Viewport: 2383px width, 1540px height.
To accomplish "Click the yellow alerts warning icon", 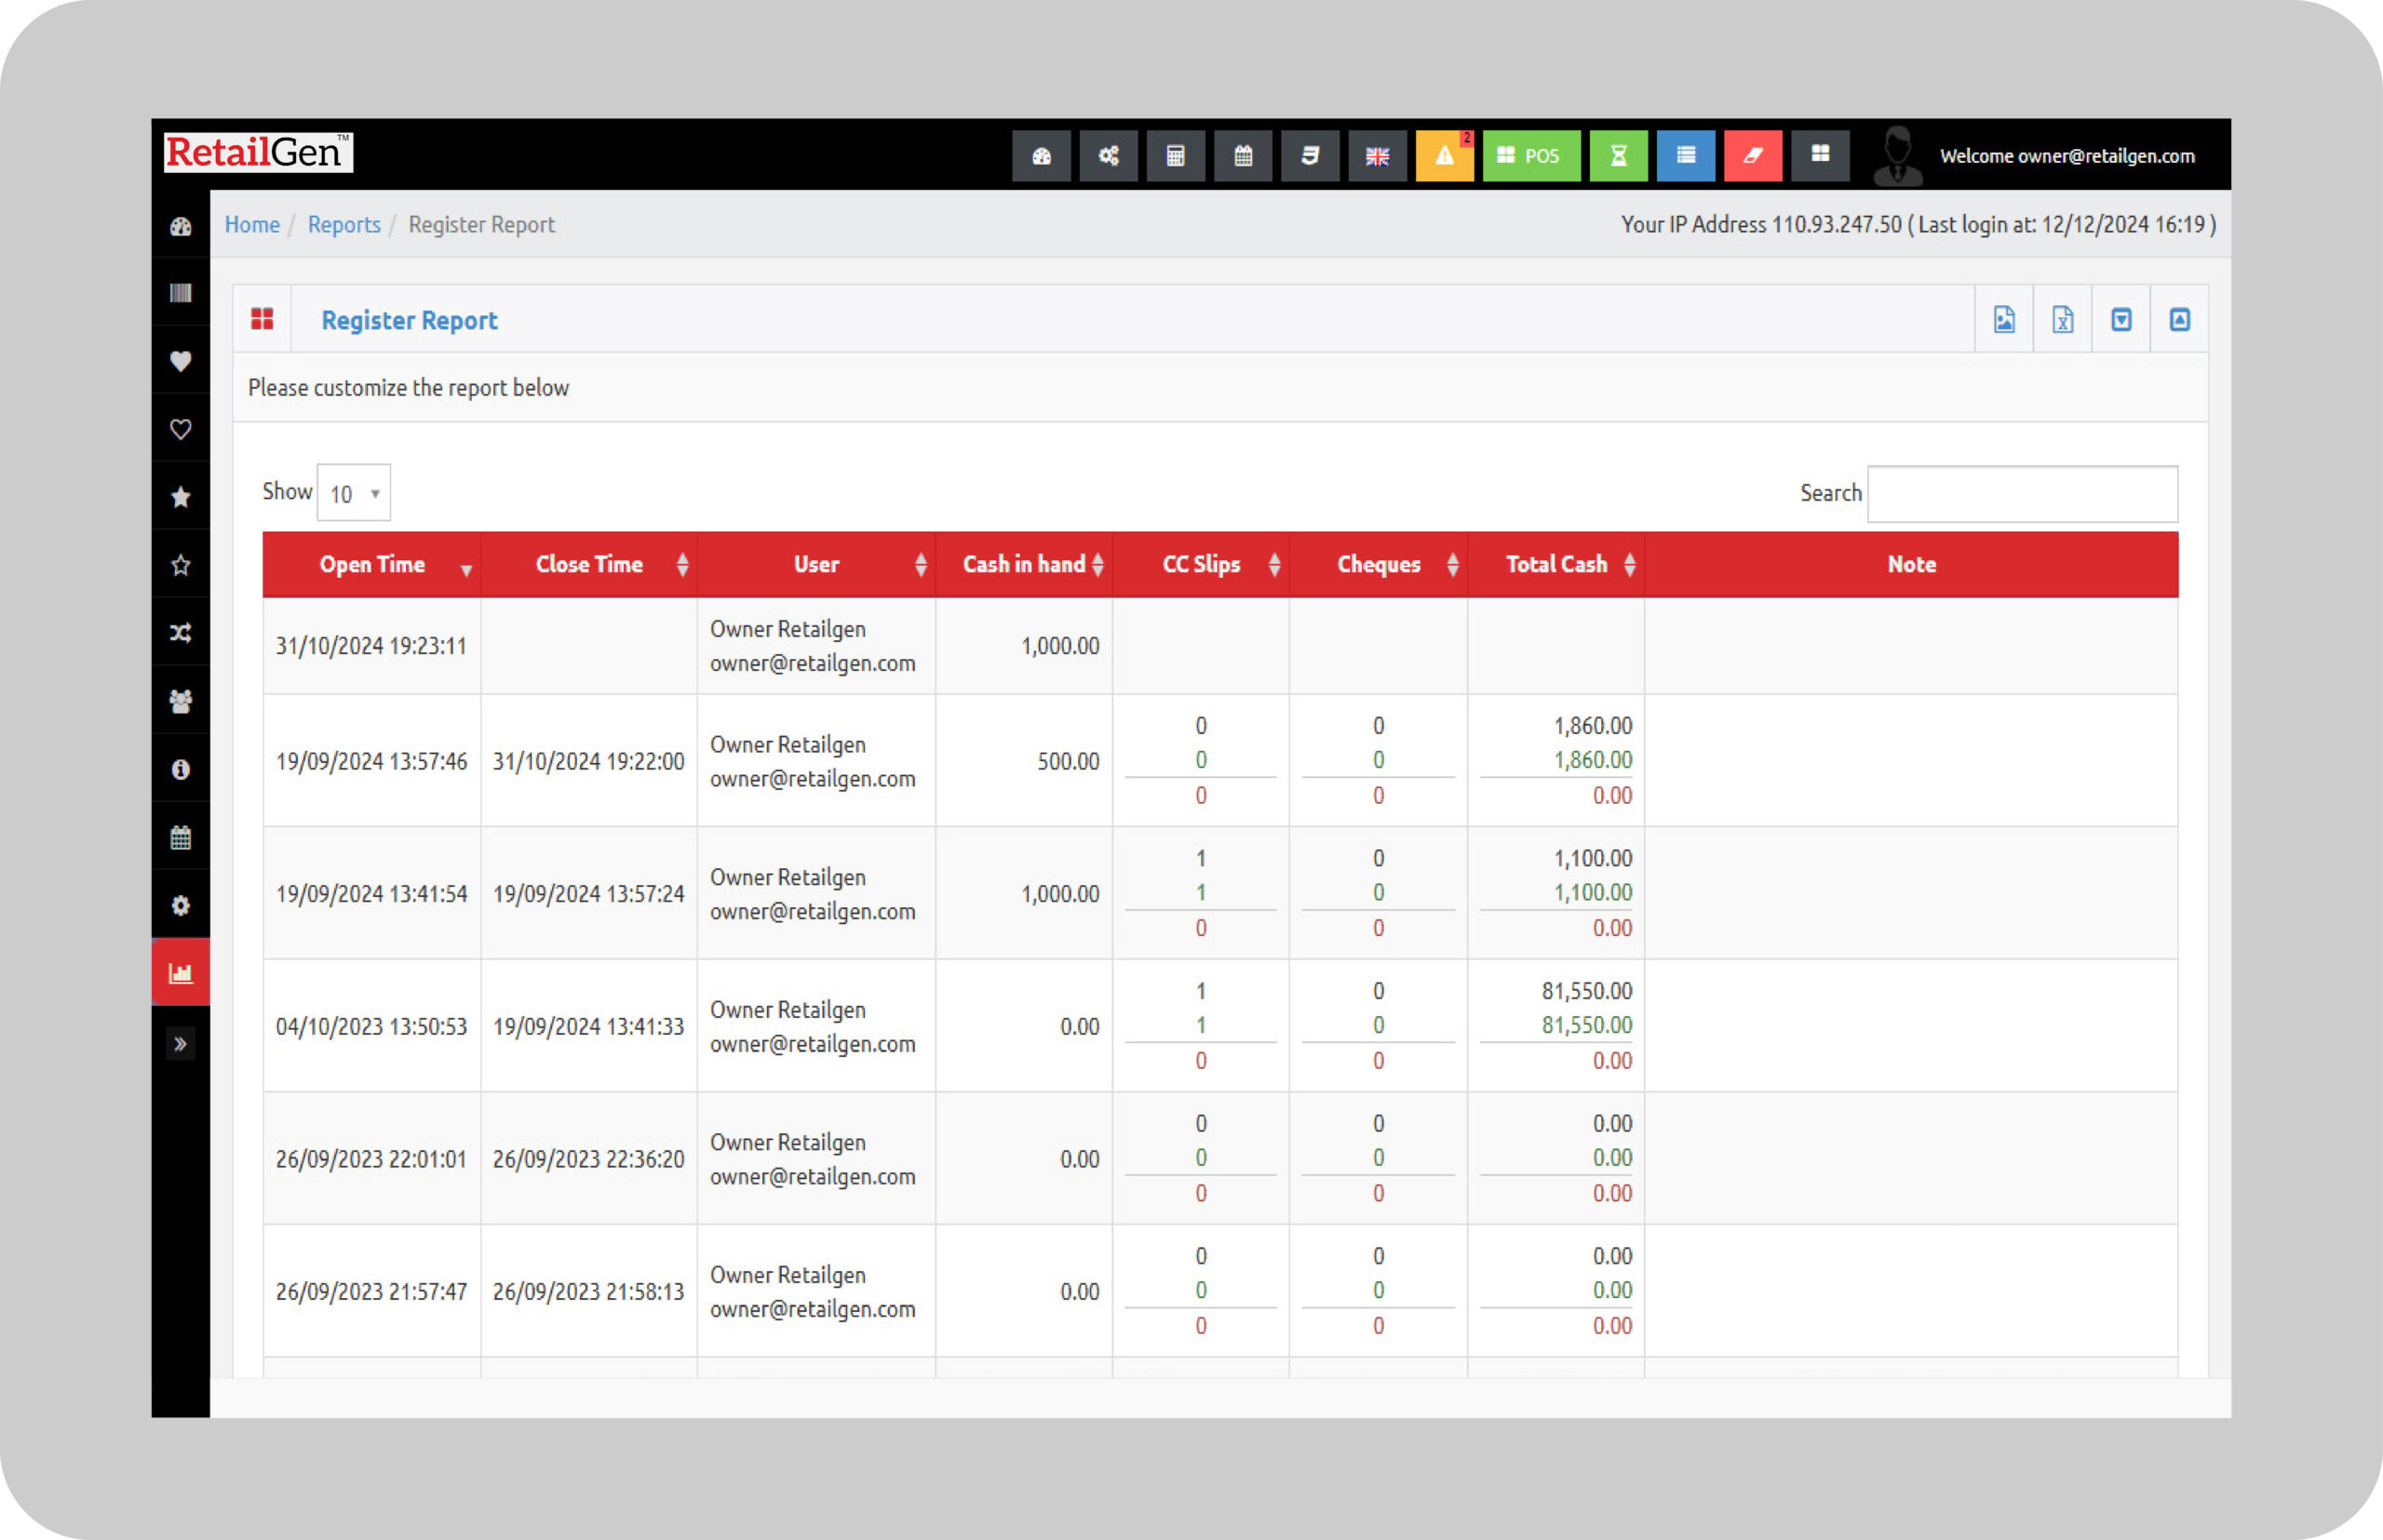I will (1444, 156).
